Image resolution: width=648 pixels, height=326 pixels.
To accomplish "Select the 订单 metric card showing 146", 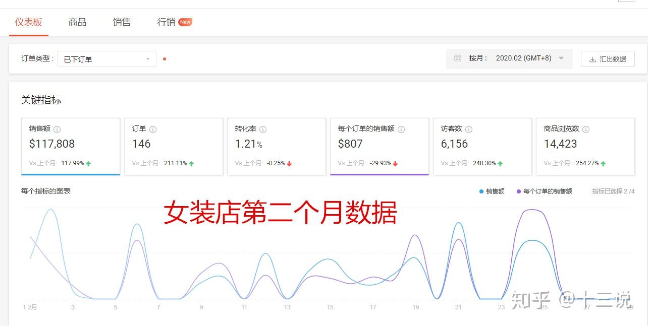I will pos(174,147).
